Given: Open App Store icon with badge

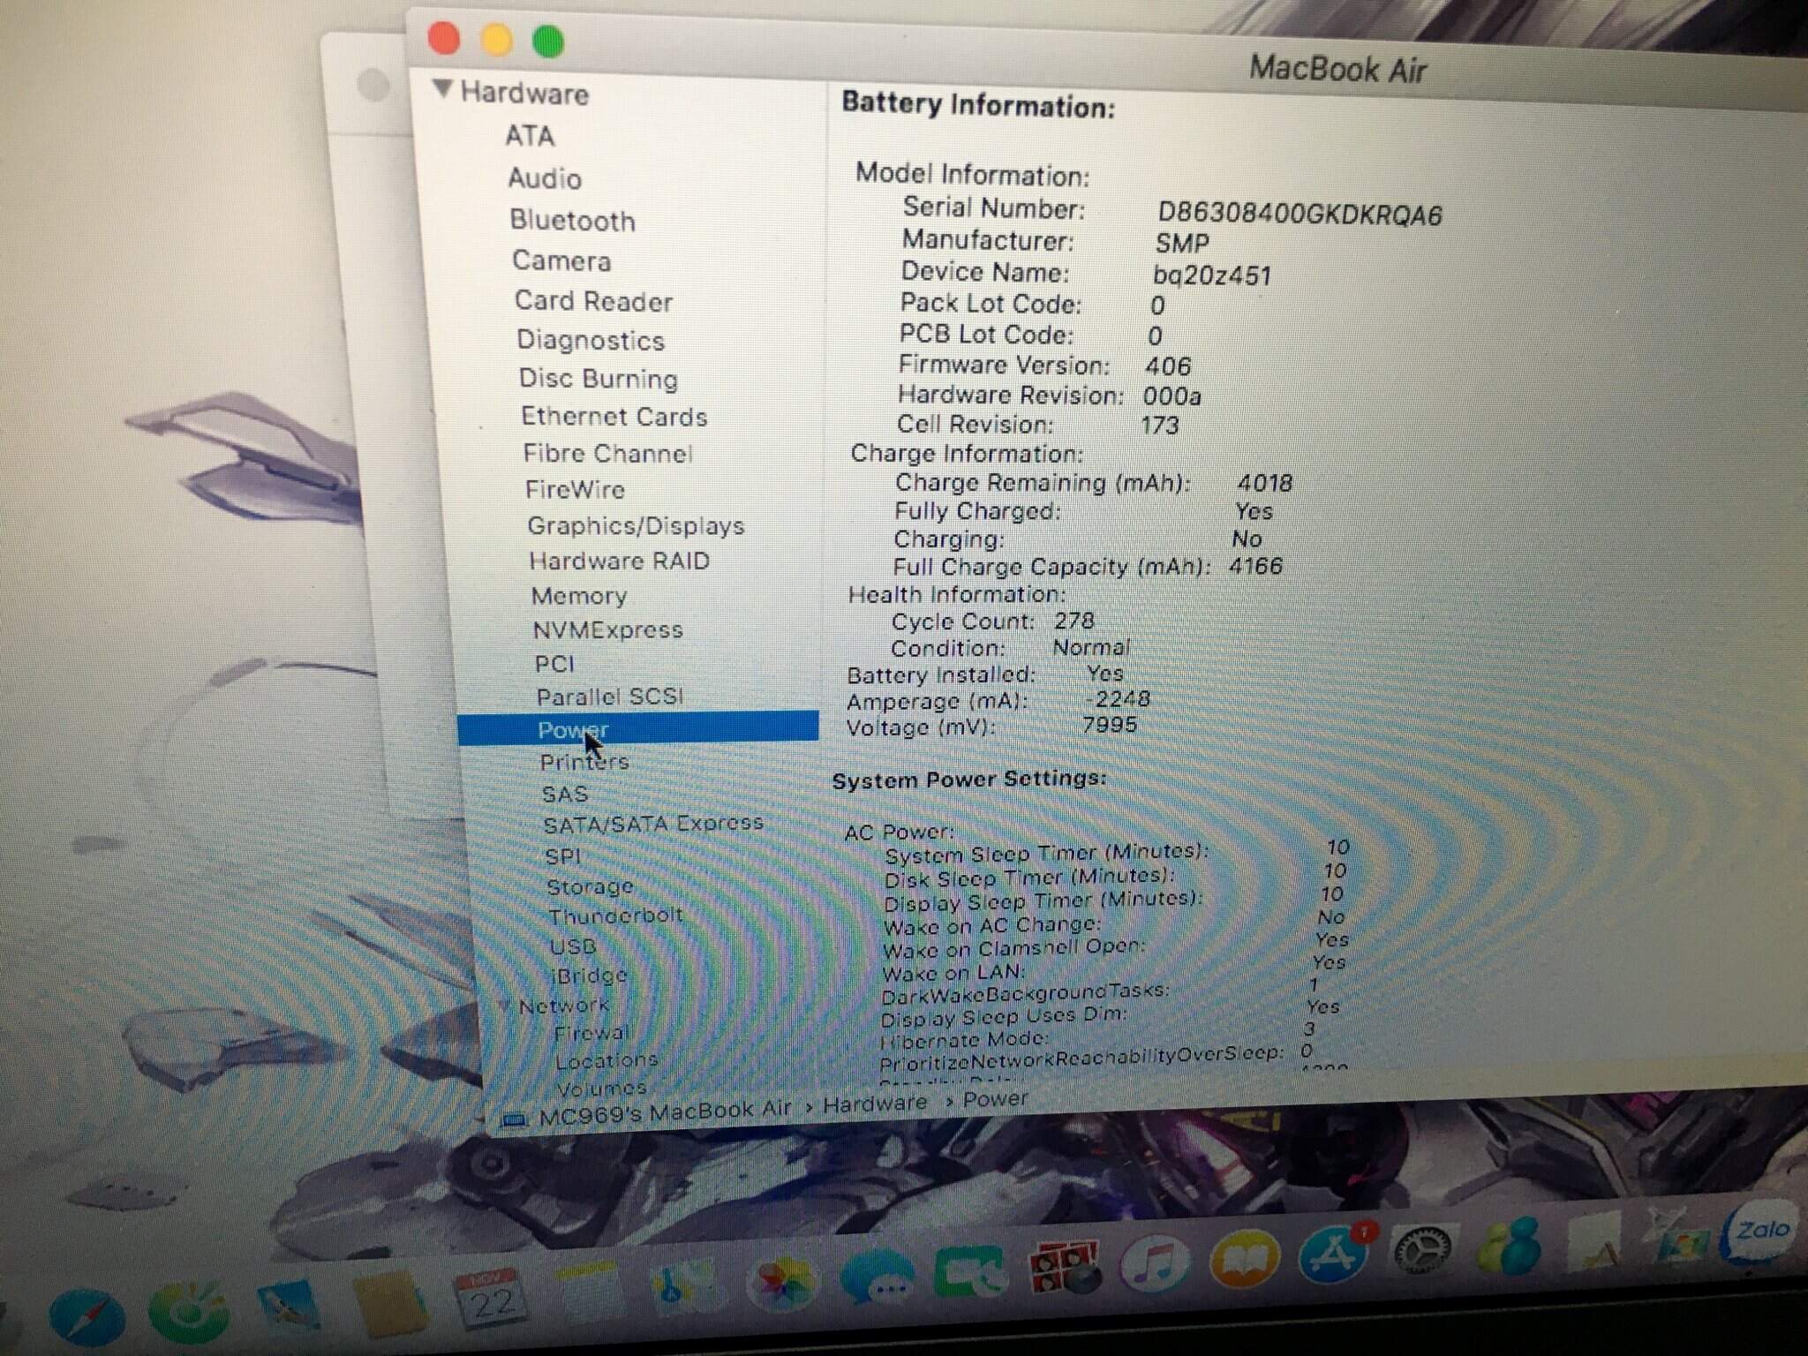Looking at the screenshot, I should click(1335, 1254).
